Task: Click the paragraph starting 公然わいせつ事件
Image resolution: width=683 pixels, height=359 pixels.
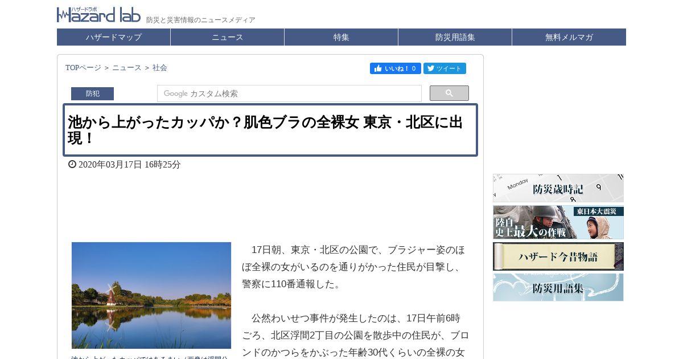Action: pos(356,335)
